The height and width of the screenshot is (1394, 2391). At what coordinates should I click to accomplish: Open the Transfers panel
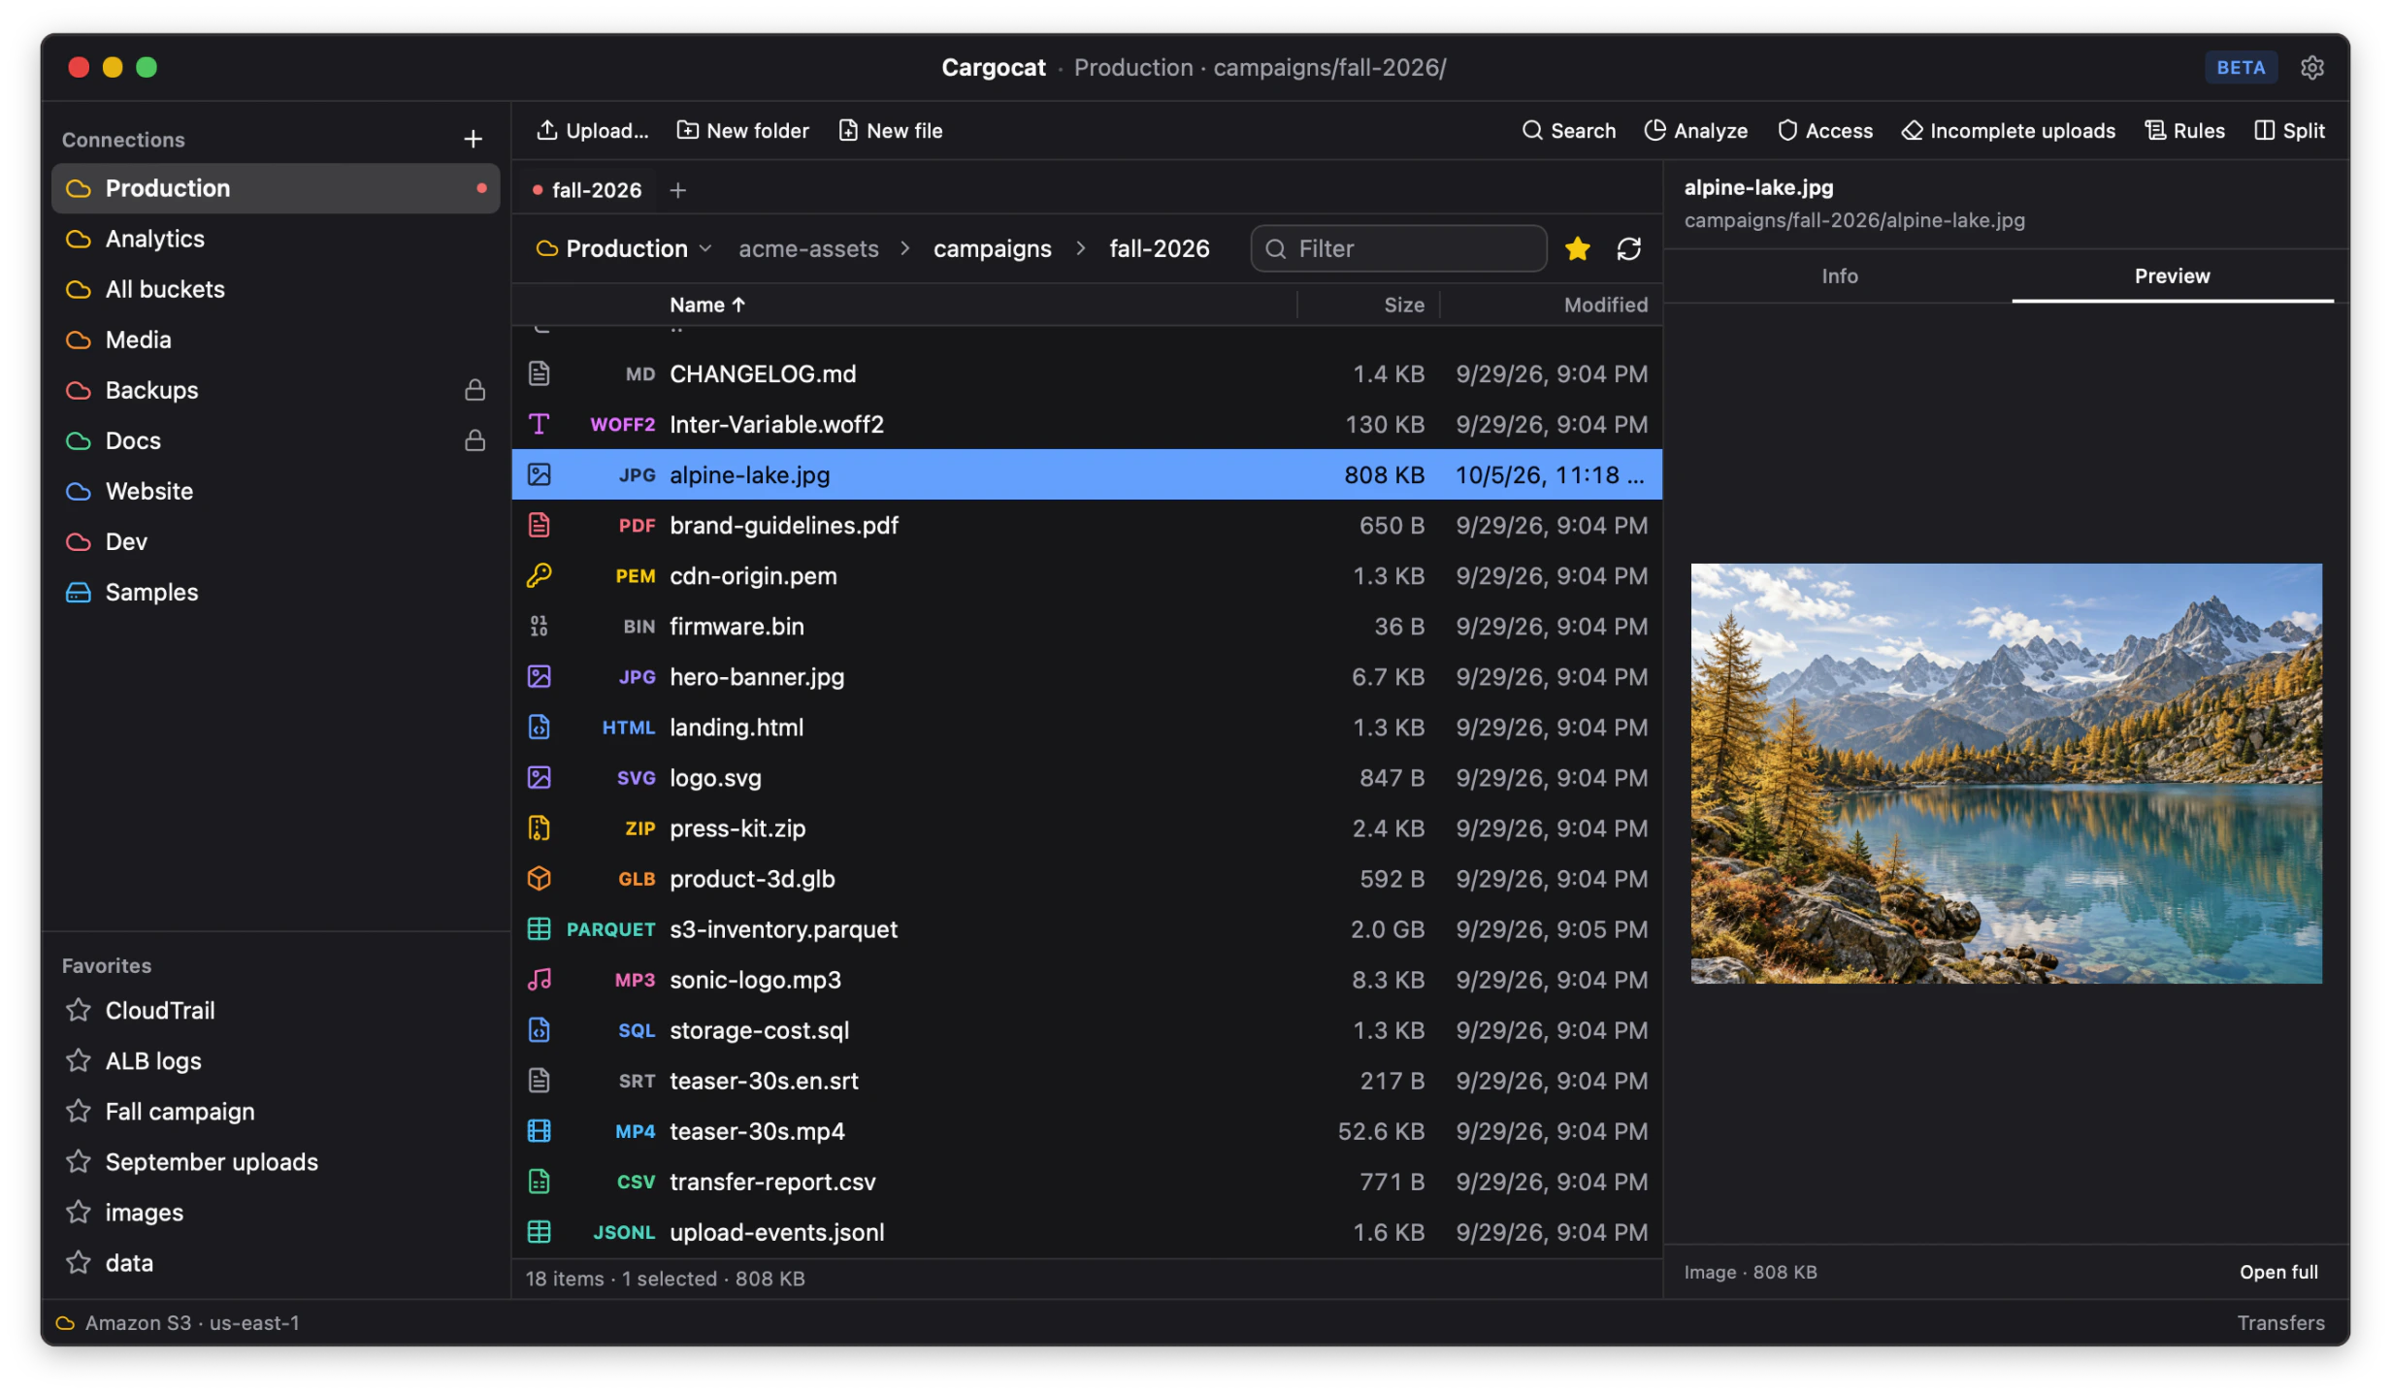coord(2280,1323)
